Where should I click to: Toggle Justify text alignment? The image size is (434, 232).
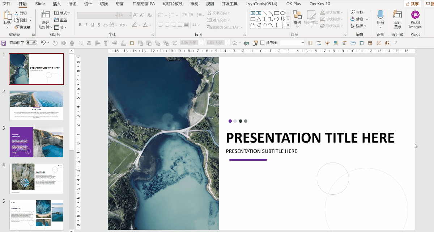tap(180, 25)
